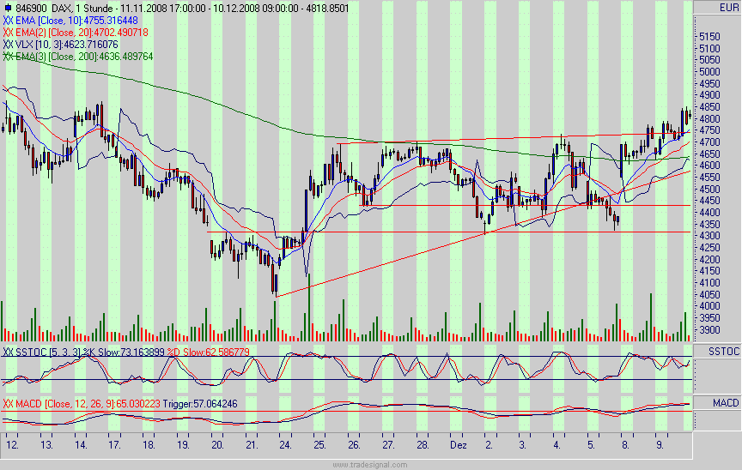Click the '26.' date label on the time axis
Viewport: 742px width, 470px height.
click(x=355, y=445)
